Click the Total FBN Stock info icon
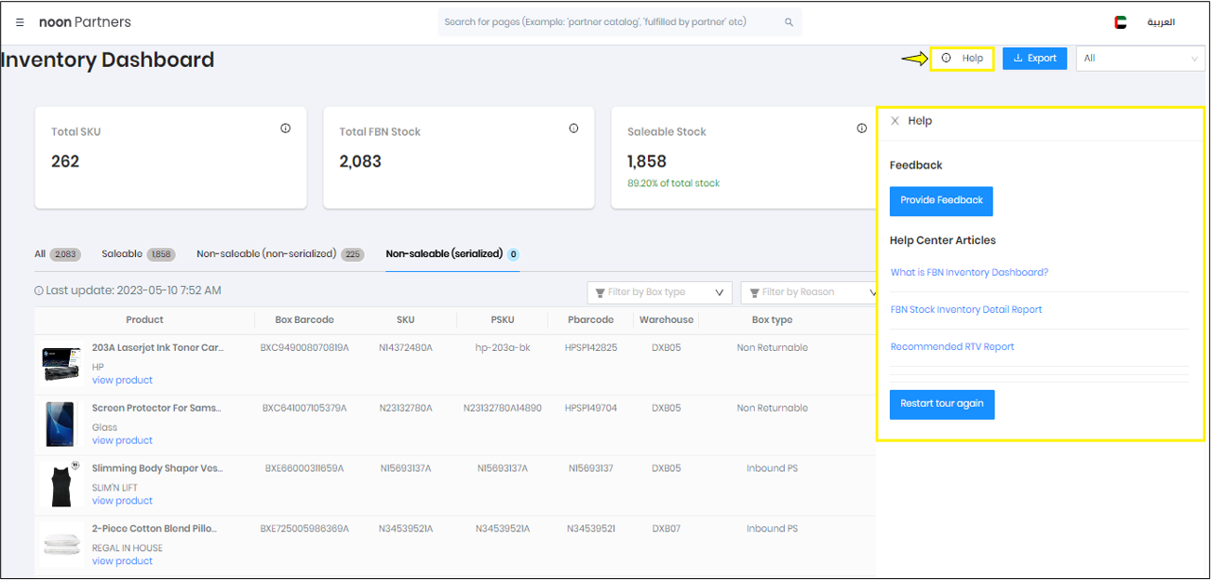The image size is (1213, 580). pos(573,128)
